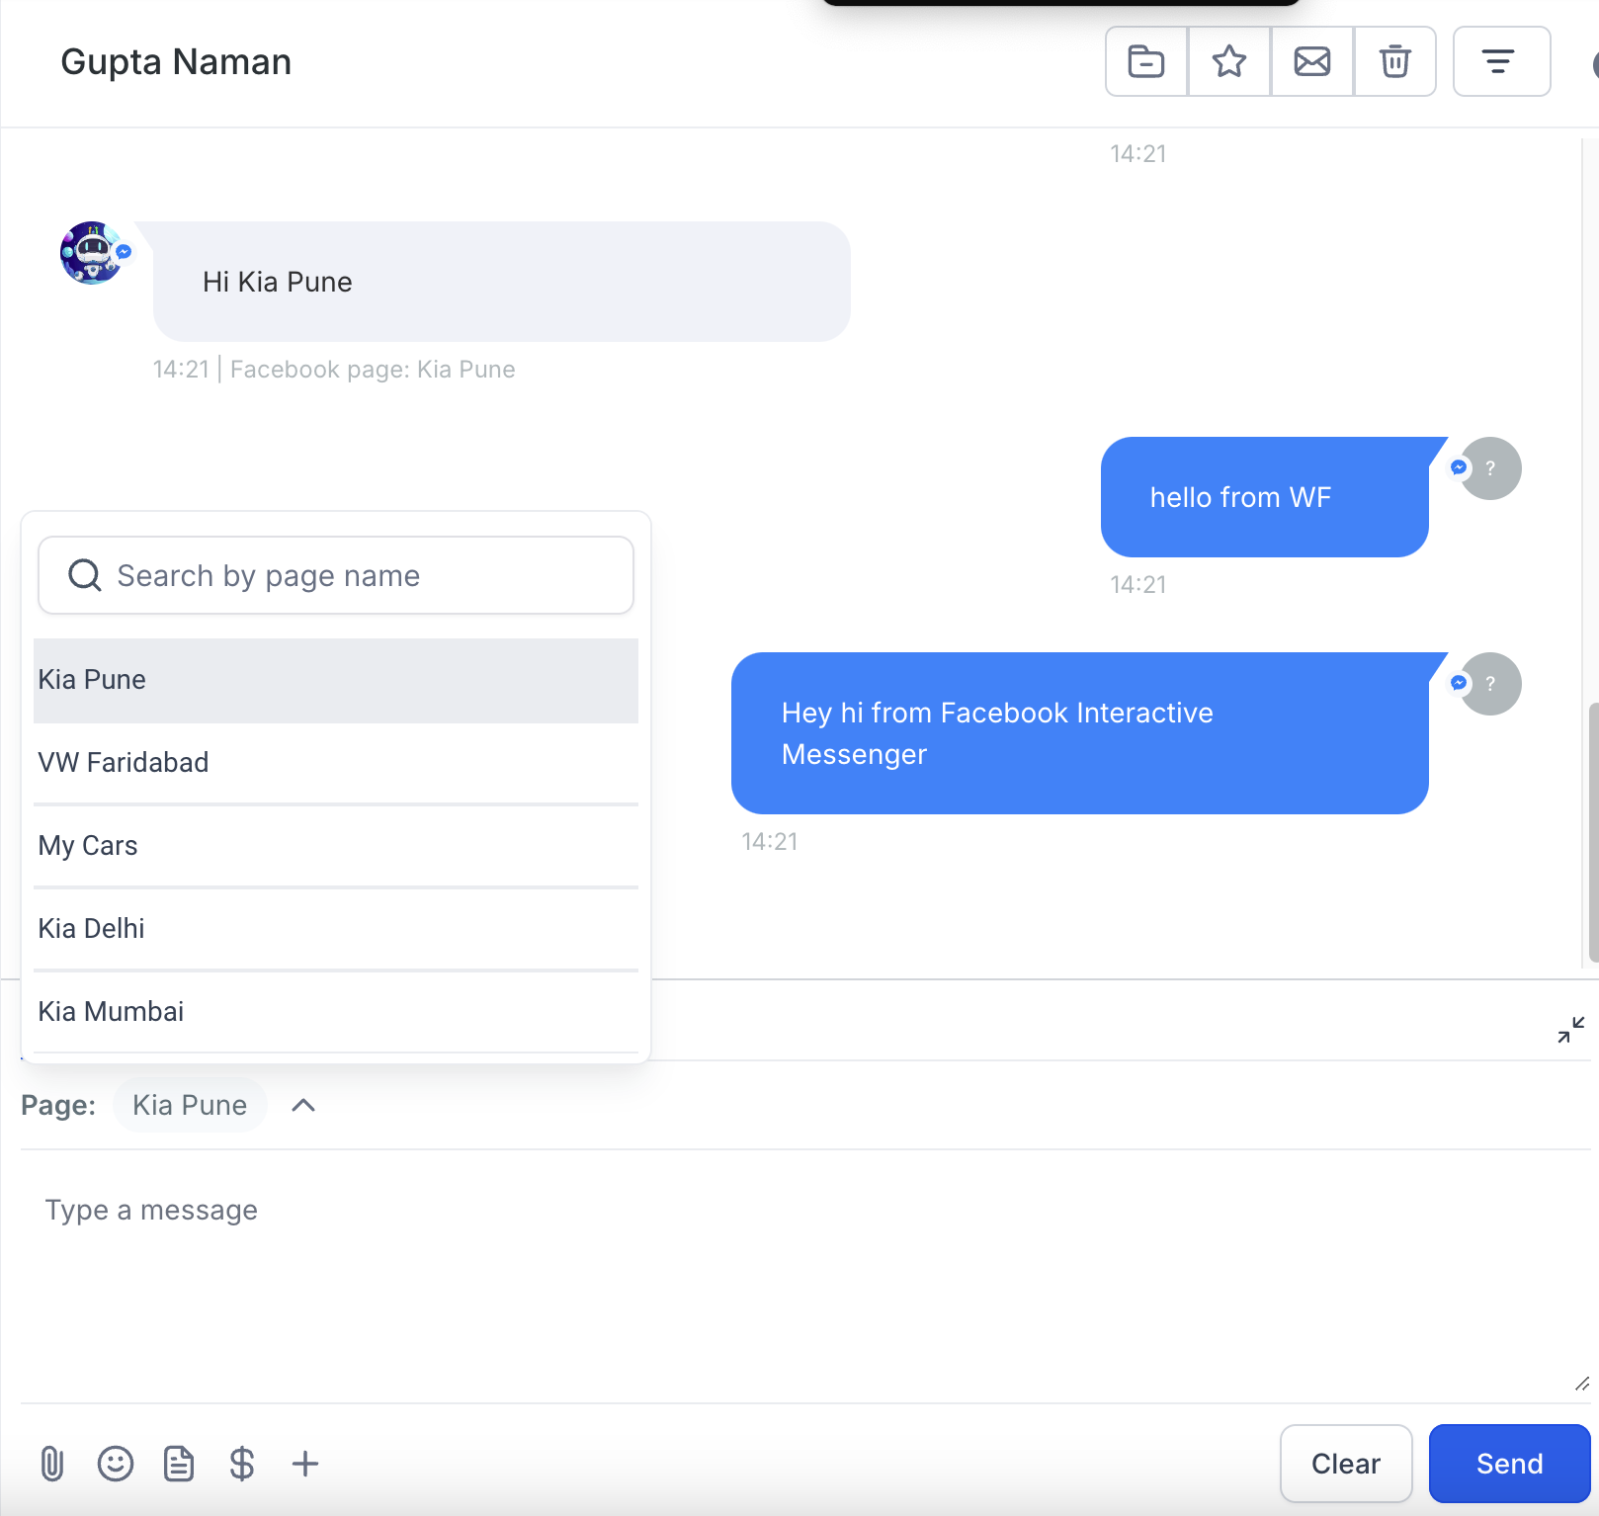This screenshot has width=1599, height=1516.
Task: Click the archive folder icon in header
Action: pos(1145,61)
